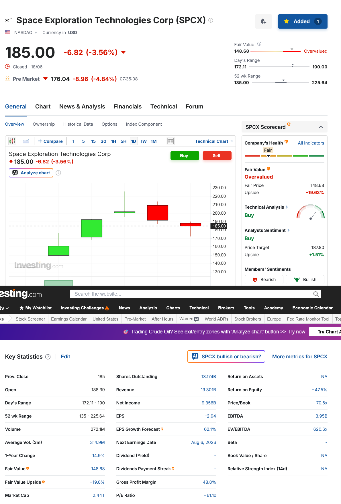This screenshot has height=504, width=341.
Task: Expand Technical Analysis chevron
Action: coord(287,207)
